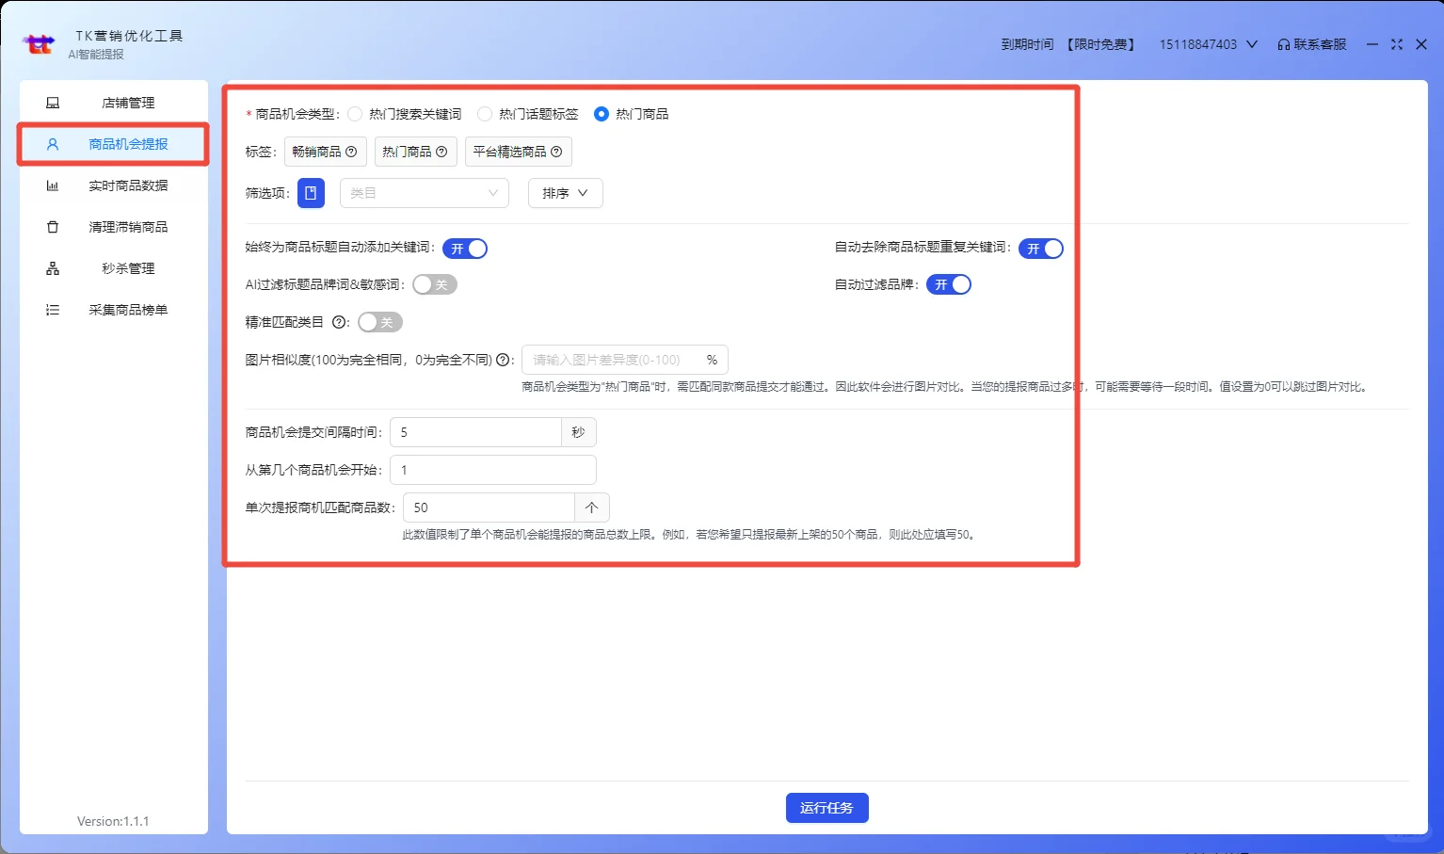Click the 图片相似度 percentage input field
Screen dimensions: 1444x854
612,359
